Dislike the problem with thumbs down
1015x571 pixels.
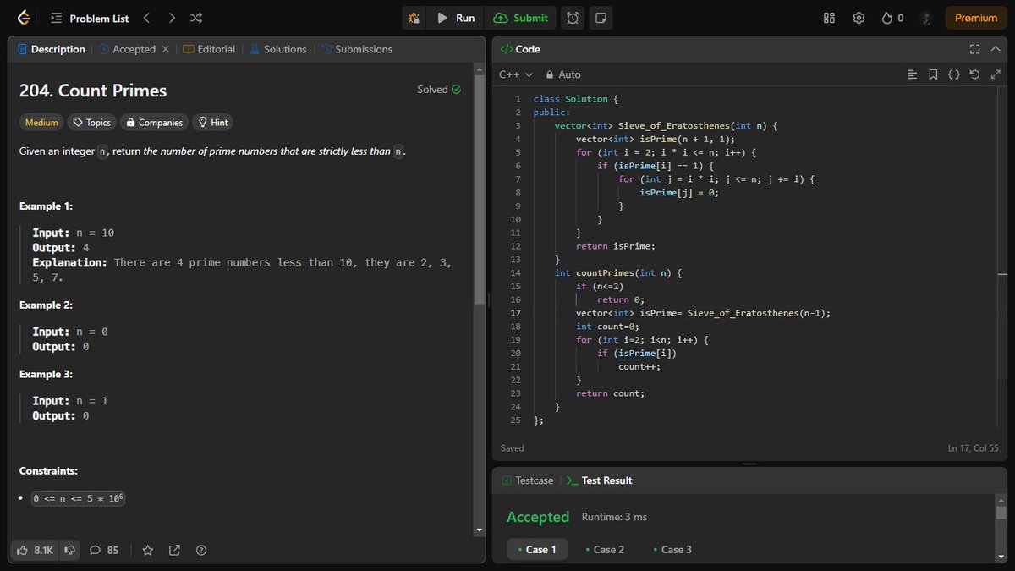(70, 550)
